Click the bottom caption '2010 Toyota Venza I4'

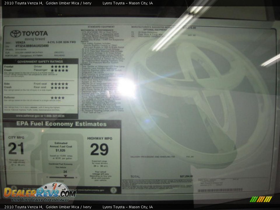point(24,207)
